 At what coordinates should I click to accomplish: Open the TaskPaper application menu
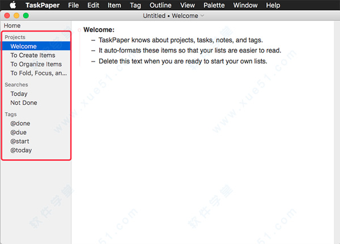42,5
